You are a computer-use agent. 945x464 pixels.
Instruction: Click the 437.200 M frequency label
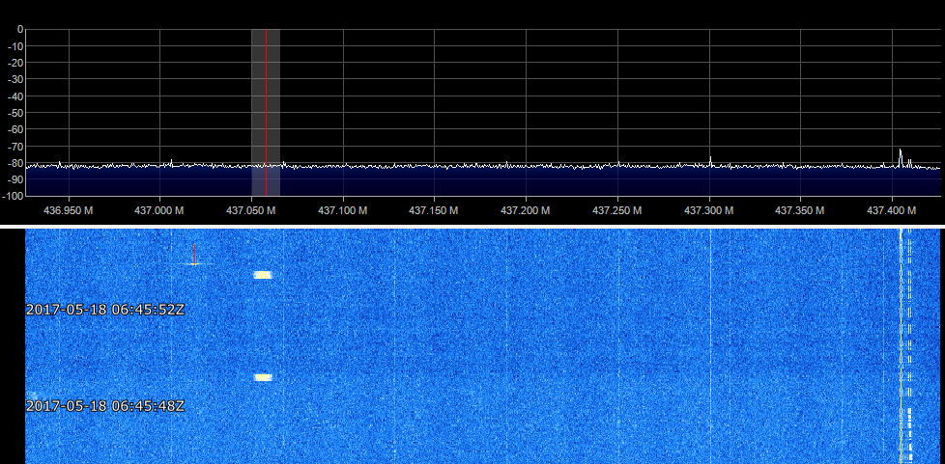click(526, 210)
